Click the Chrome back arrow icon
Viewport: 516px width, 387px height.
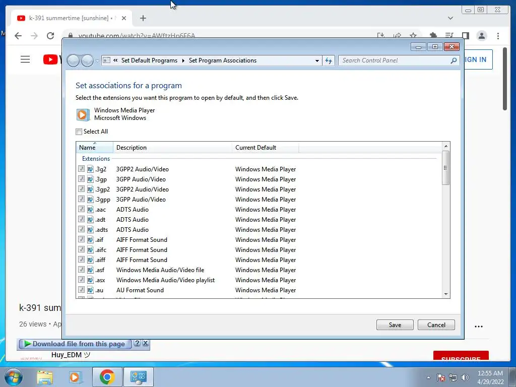click(x=18, y=36)
